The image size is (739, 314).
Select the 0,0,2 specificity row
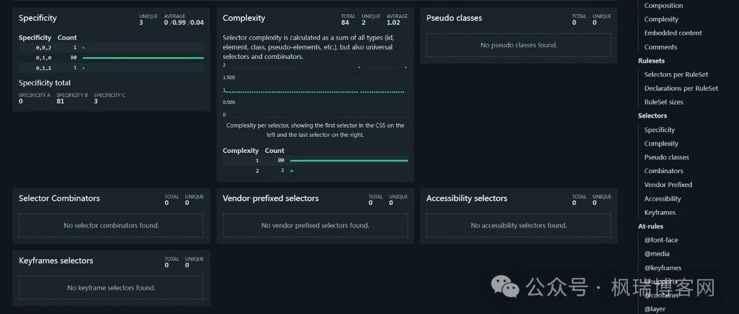111,48
